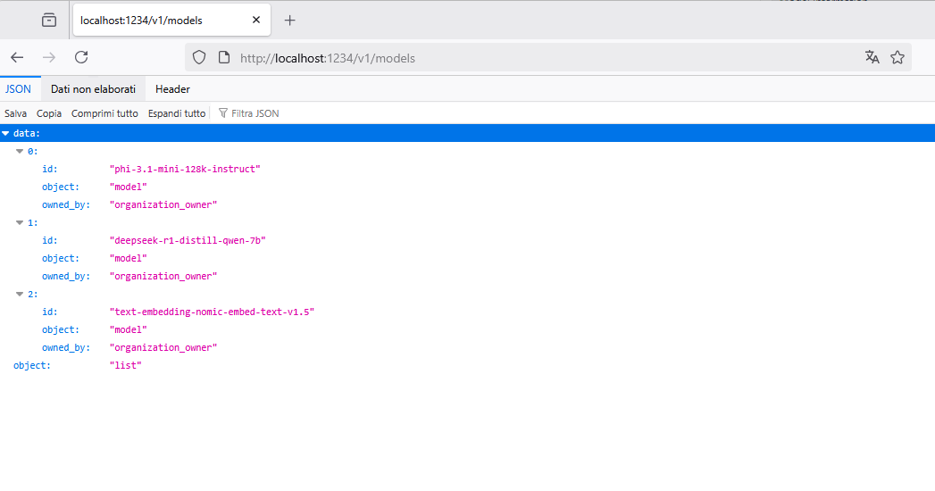The height and width of the screenshot is (491, 935).
Task: Click the filter funnel icon
Action: (x=223, y=112)
